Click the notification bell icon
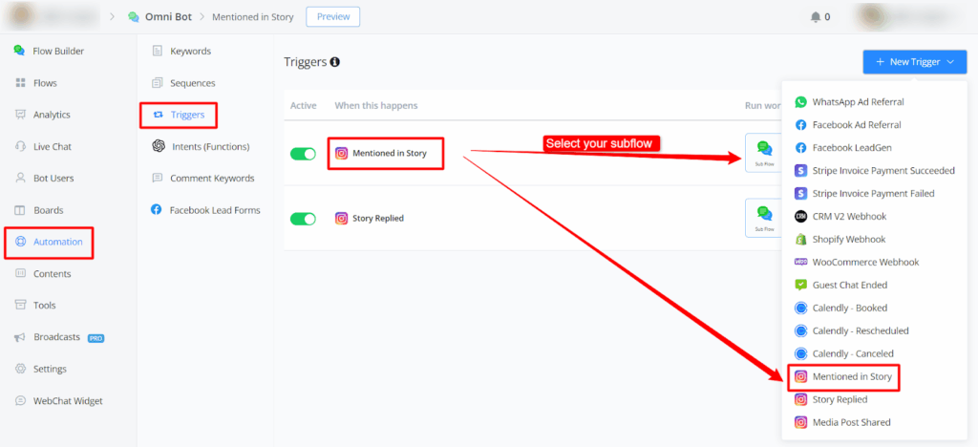Screen dimensions: 978x447 815,16
